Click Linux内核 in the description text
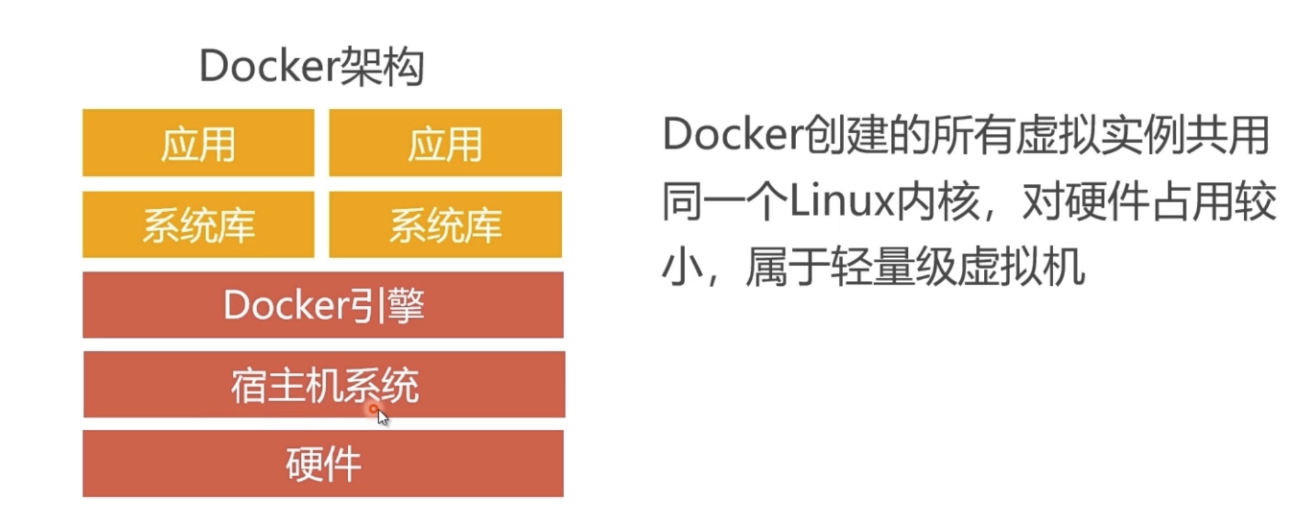The width and height of the screenshot is (1304, 511). [x=884, y=201]
